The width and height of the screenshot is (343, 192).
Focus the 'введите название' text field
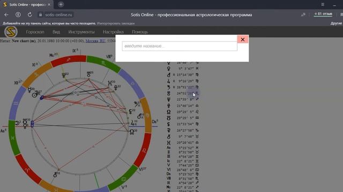[180, 46]
